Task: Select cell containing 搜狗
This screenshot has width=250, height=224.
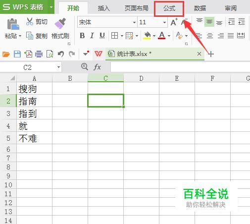Action: 34,89
